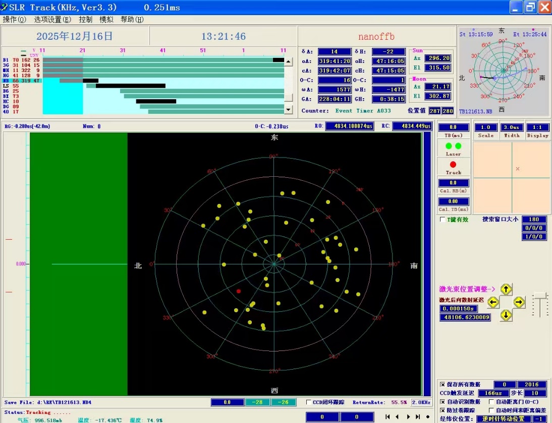Click the step forward playback arrow
This screenshot has height=423, width=552.
(408, 417)
